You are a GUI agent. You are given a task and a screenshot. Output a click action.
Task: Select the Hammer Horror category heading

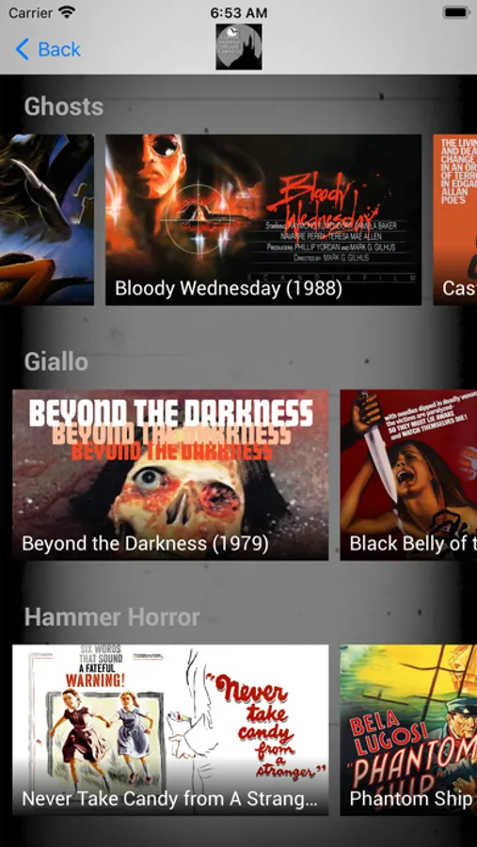tap(112, 616)
